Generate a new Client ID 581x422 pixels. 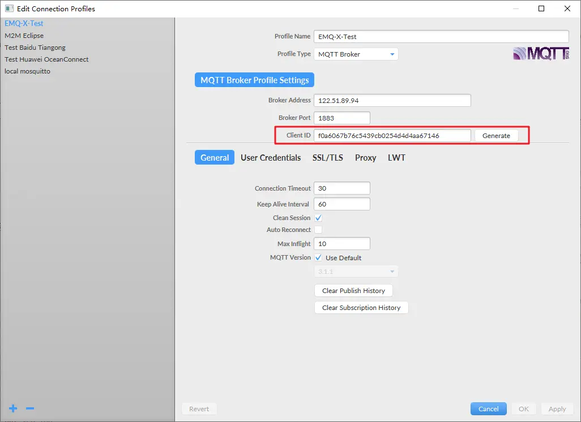click(496, 136)
